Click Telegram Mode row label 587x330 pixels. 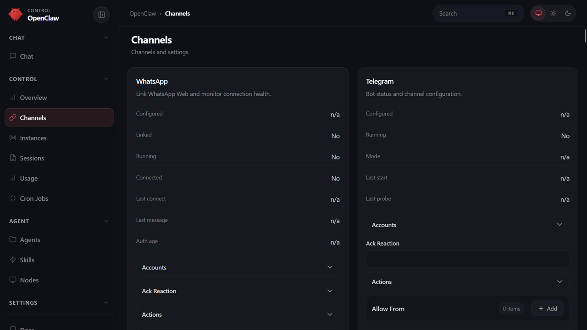tap(373, 156)
